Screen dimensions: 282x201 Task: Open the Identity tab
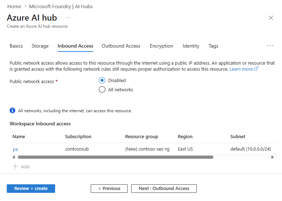(x=191, y=46)
